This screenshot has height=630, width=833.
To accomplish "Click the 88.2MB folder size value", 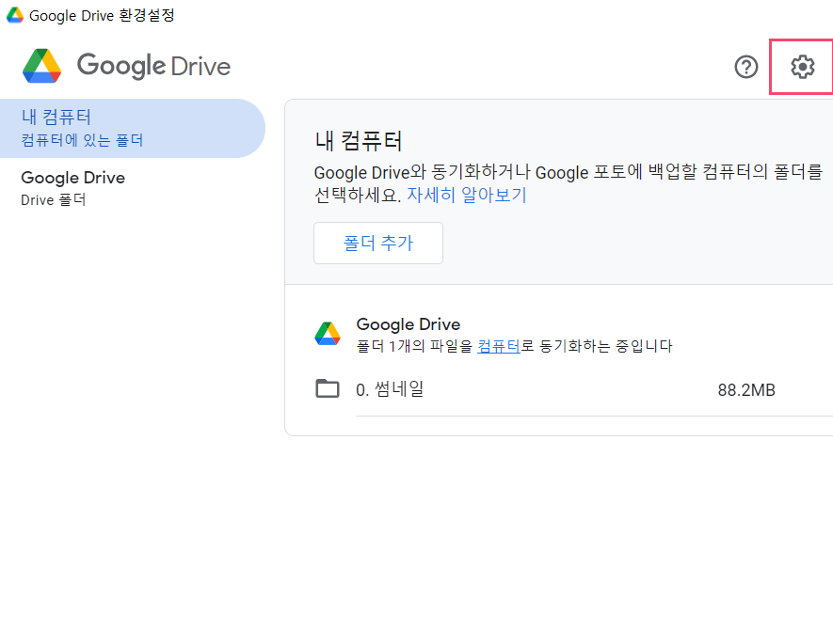I will [x=746, y=390].
